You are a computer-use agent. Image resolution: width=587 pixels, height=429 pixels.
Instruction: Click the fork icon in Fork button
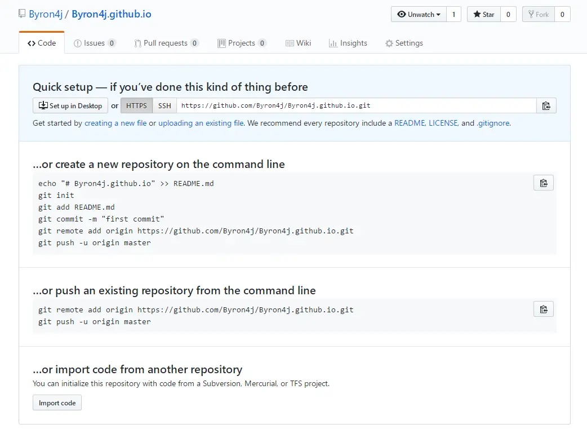click(531, 14)
